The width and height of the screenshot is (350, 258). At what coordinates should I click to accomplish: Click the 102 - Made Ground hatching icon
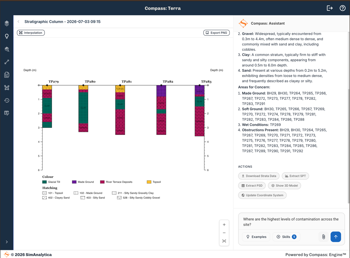coord(76,193)
